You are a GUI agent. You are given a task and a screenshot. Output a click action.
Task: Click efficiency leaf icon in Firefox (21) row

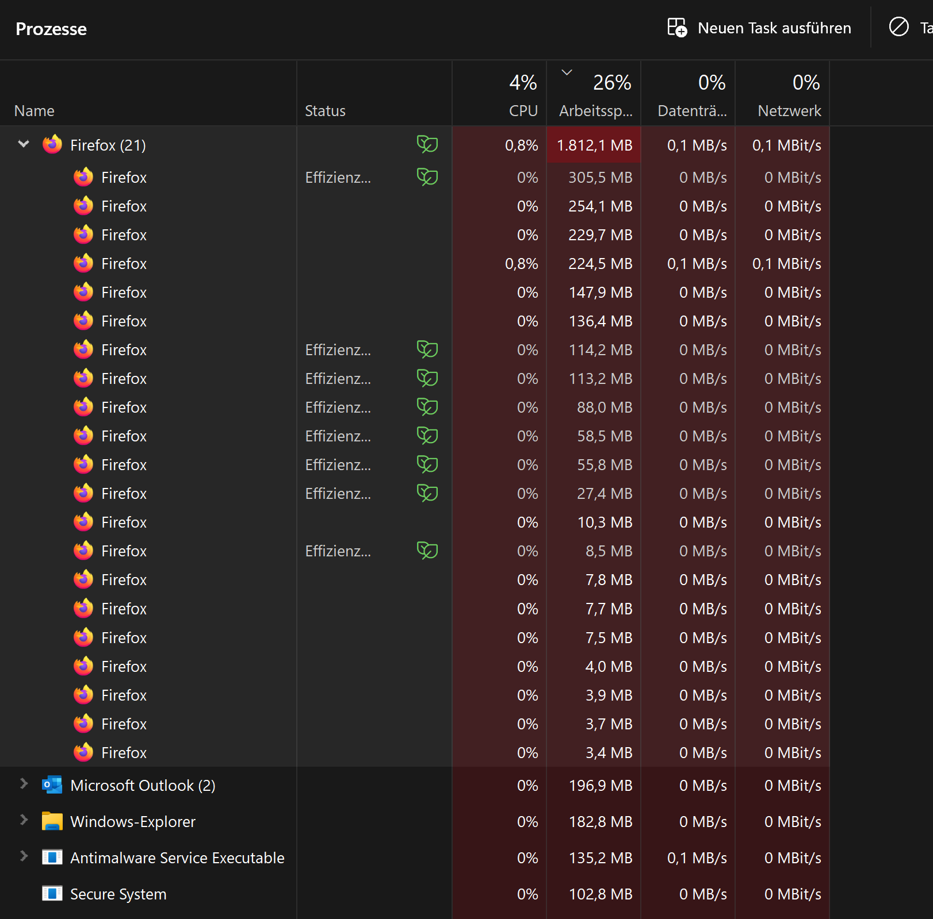(x=427, y=144)
